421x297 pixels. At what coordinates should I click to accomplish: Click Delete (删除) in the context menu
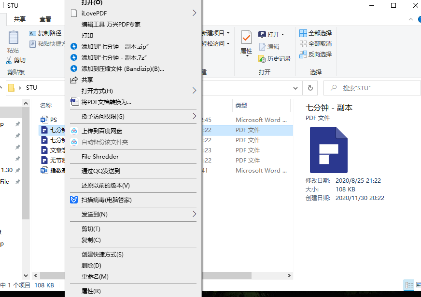click(91, 266)
